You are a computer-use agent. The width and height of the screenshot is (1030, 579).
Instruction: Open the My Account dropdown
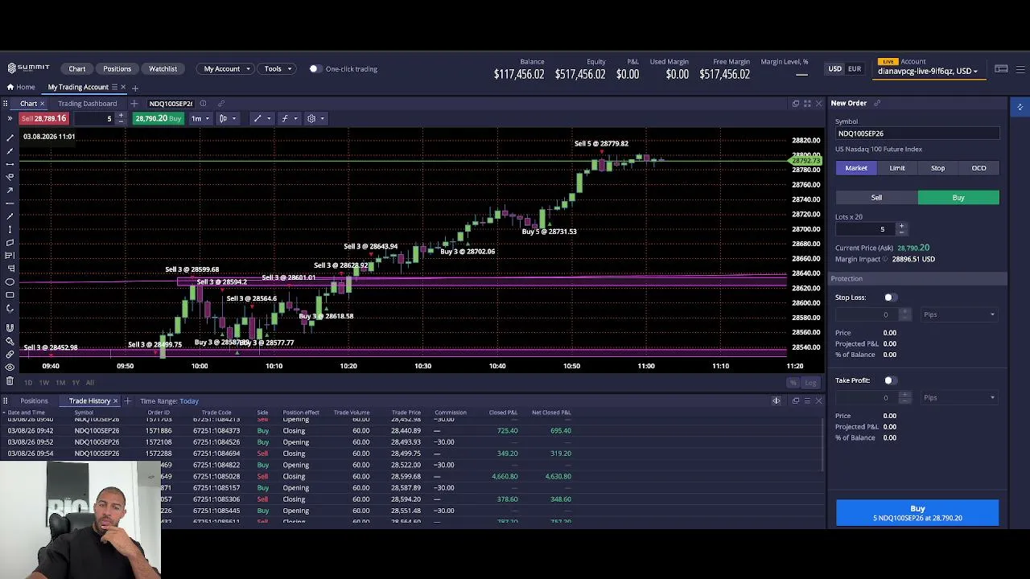pyautogui.click(x=226, y=68)
